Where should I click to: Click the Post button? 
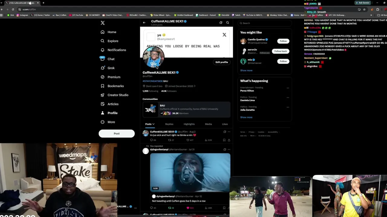pyautogui.click(x=117, y=134)
